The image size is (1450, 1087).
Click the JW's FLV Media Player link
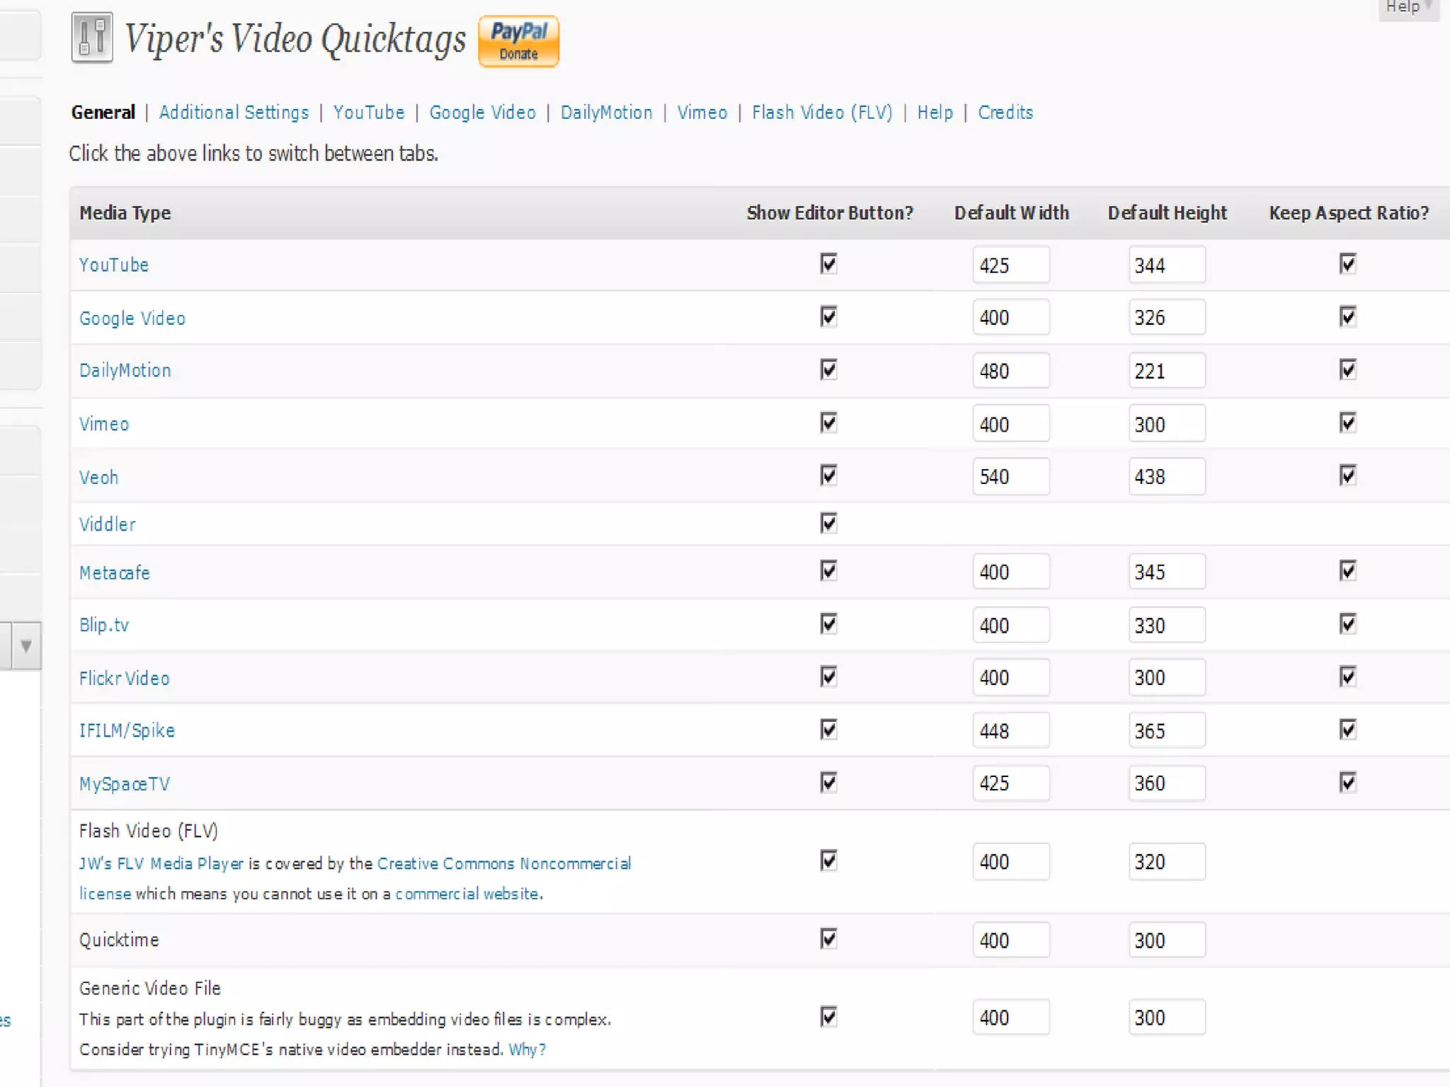point(161,863)
